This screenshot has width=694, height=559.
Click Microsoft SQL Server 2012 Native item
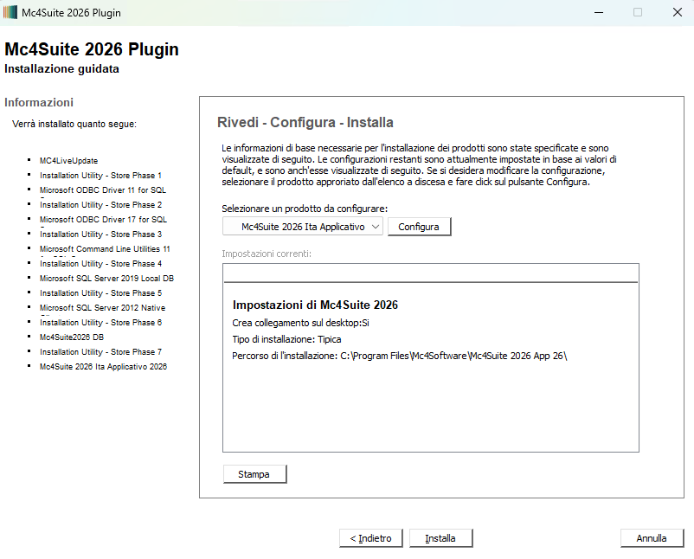102,308
